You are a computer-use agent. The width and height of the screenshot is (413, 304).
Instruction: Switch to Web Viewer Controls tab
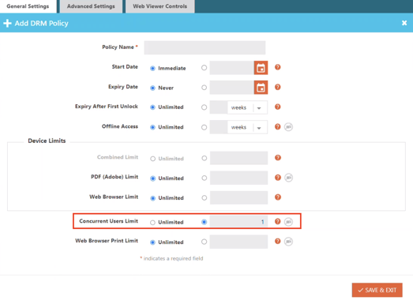160,6
